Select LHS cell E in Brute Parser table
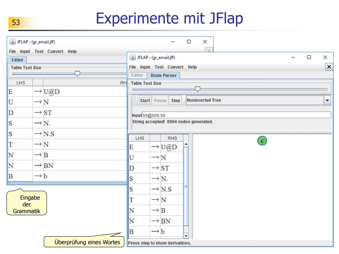 pos(139,147)
